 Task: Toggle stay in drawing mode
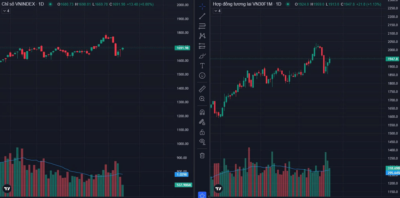(x=202, y=122)
